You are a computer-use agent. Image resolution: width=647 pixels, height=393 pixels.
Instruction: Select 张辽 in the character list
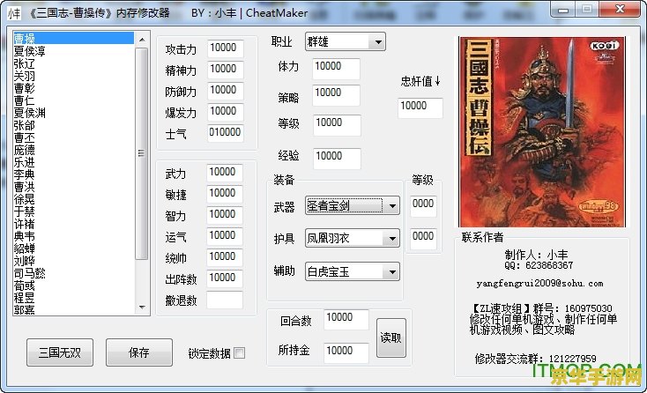tap(73, 63)
